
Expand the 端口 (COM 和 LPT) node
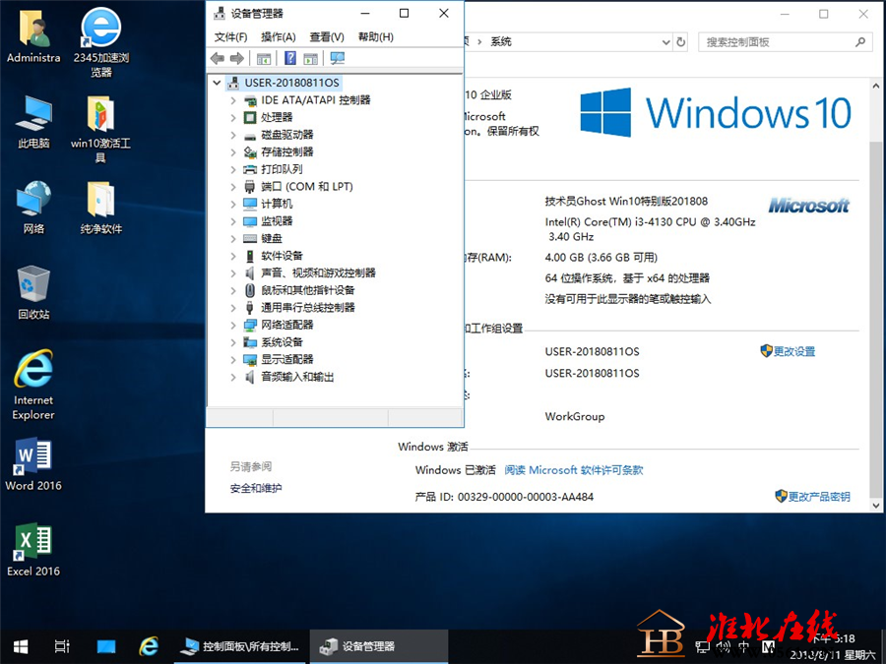point(233,187)
